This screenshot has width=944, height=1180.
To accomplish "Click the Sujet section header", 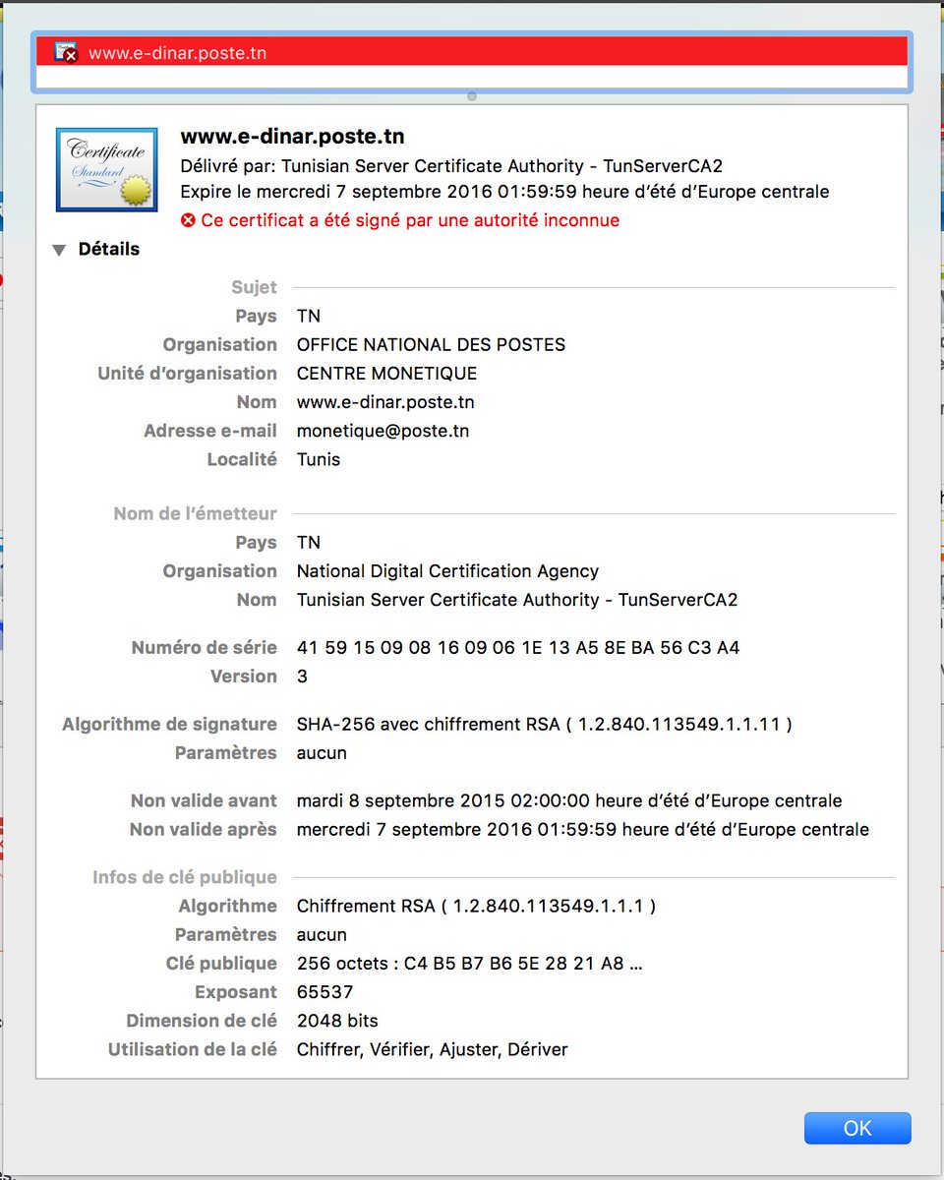I will pyautogui.click(x=255, y=287).
